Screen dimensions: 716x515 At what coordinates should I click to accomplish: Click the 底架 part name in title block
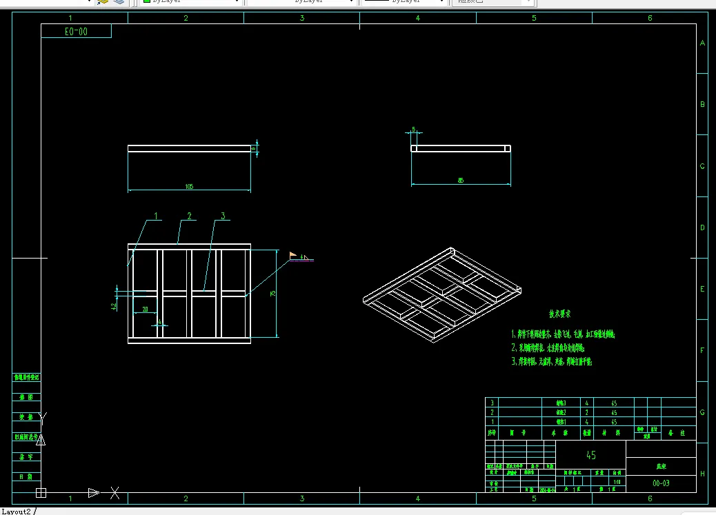pos(662,466)
